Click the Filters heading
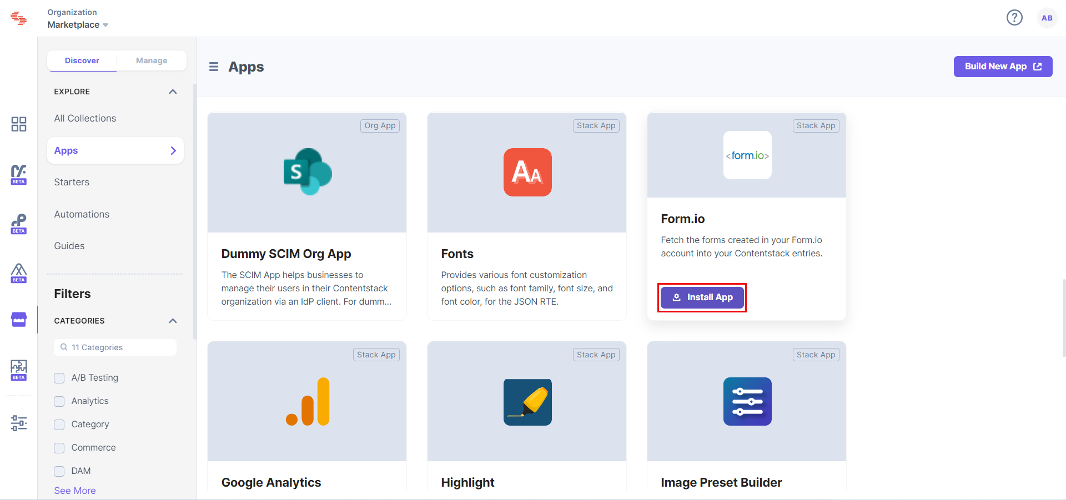 [72, 294]
